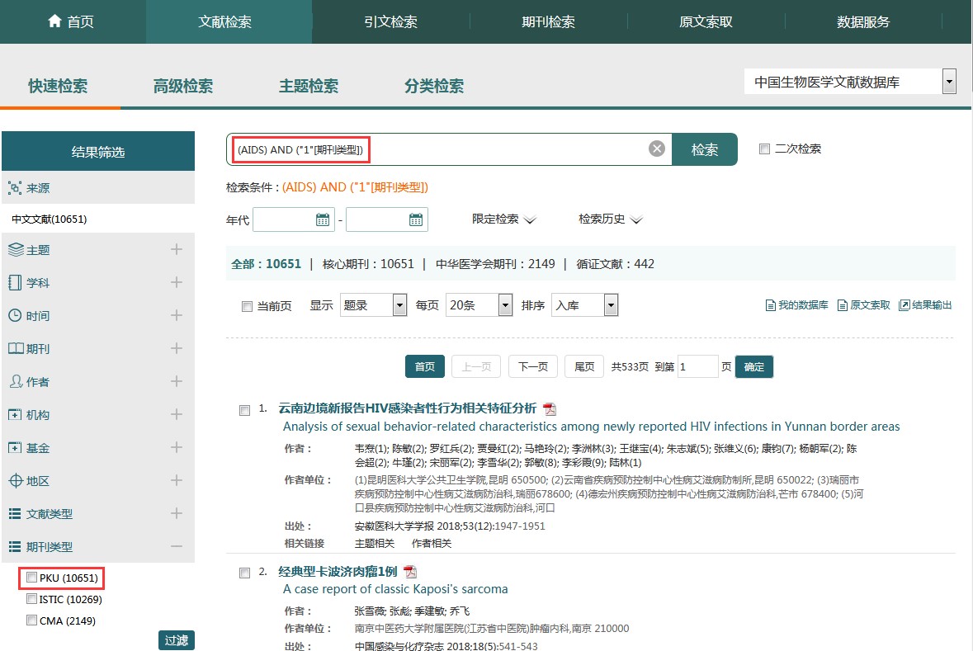
Task: Tick the 当前页 select-all checkbox
Action: [x=247, y=306]
